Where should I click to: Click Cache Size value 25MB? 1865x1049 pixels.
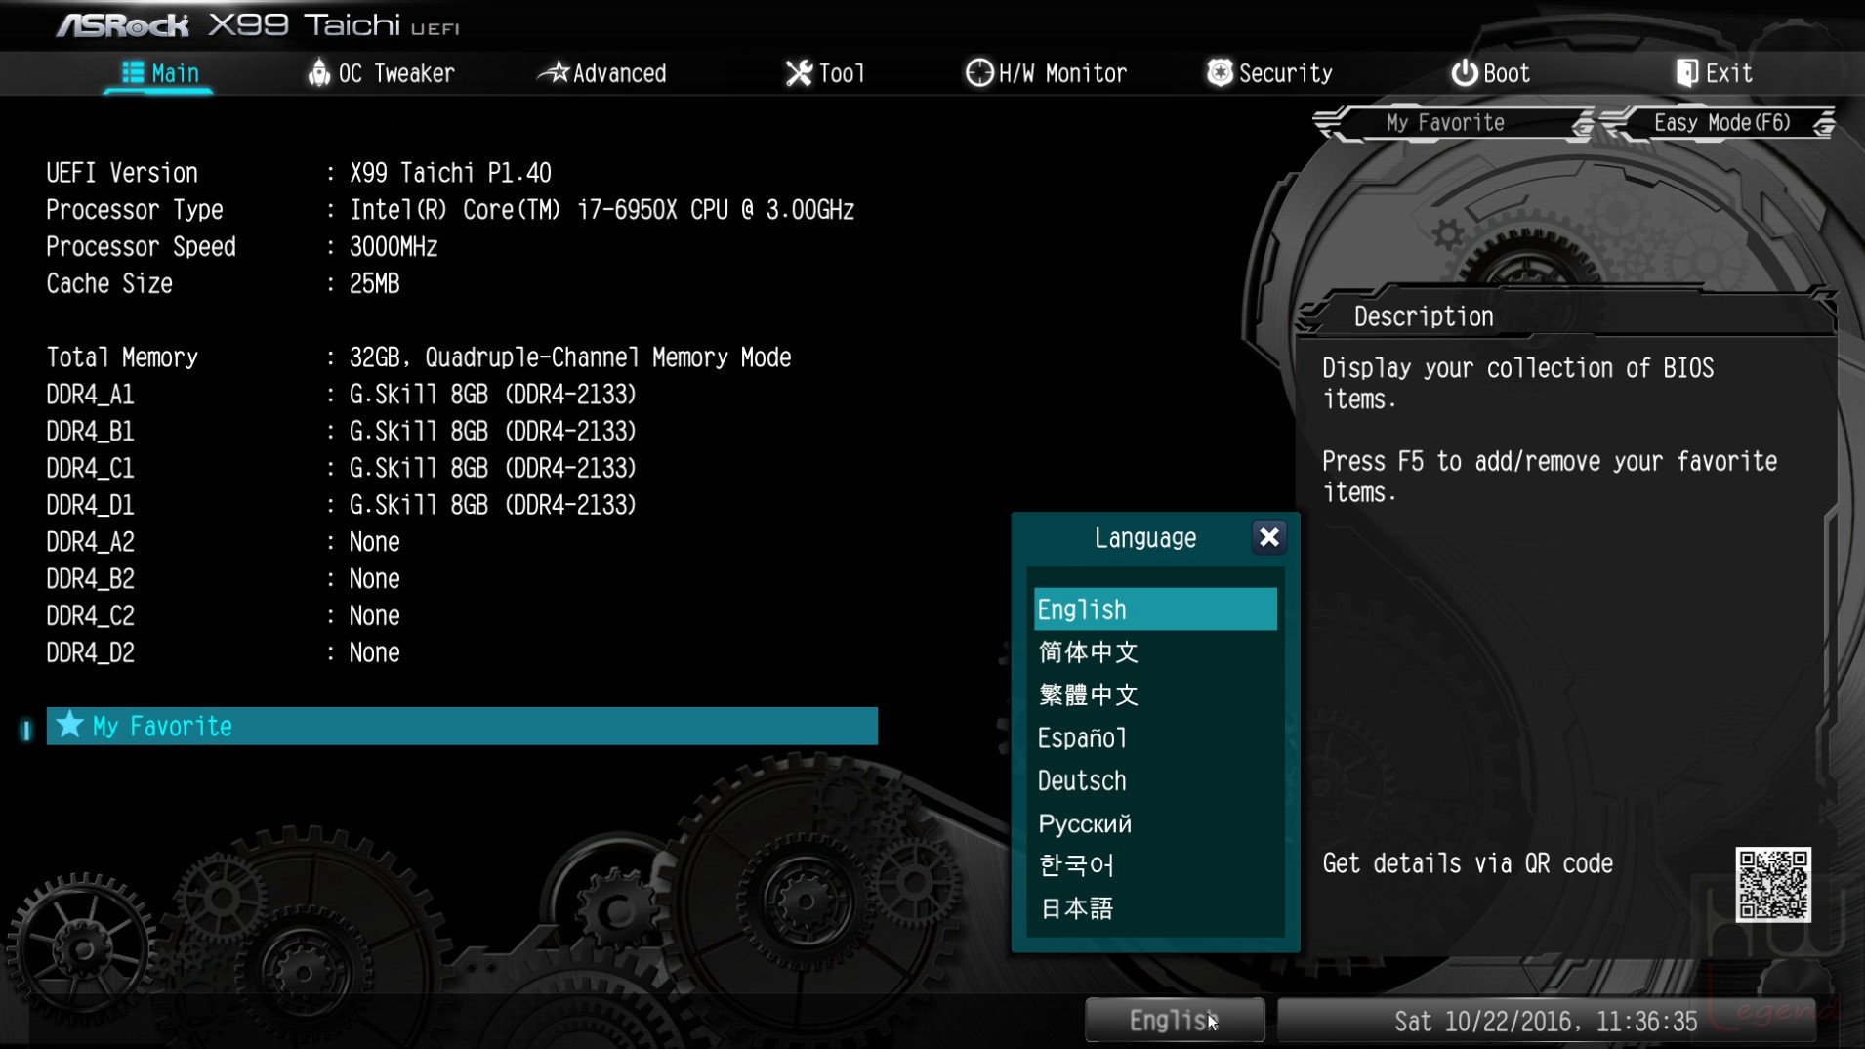tap(375, 284)
